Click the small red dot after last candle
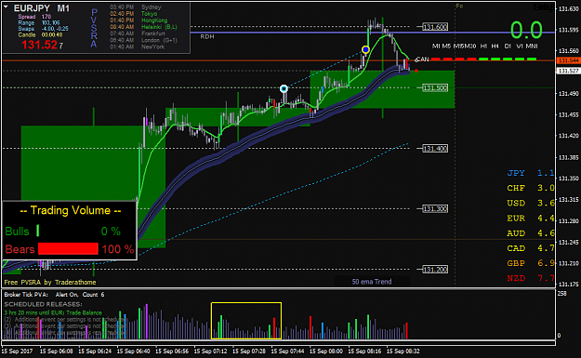Screen dimensions: 581x358 click(x=416, y=71)
